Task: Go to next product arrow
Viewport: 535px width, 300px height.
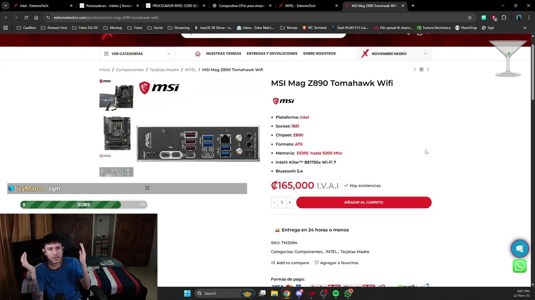Action: point(428,70)
